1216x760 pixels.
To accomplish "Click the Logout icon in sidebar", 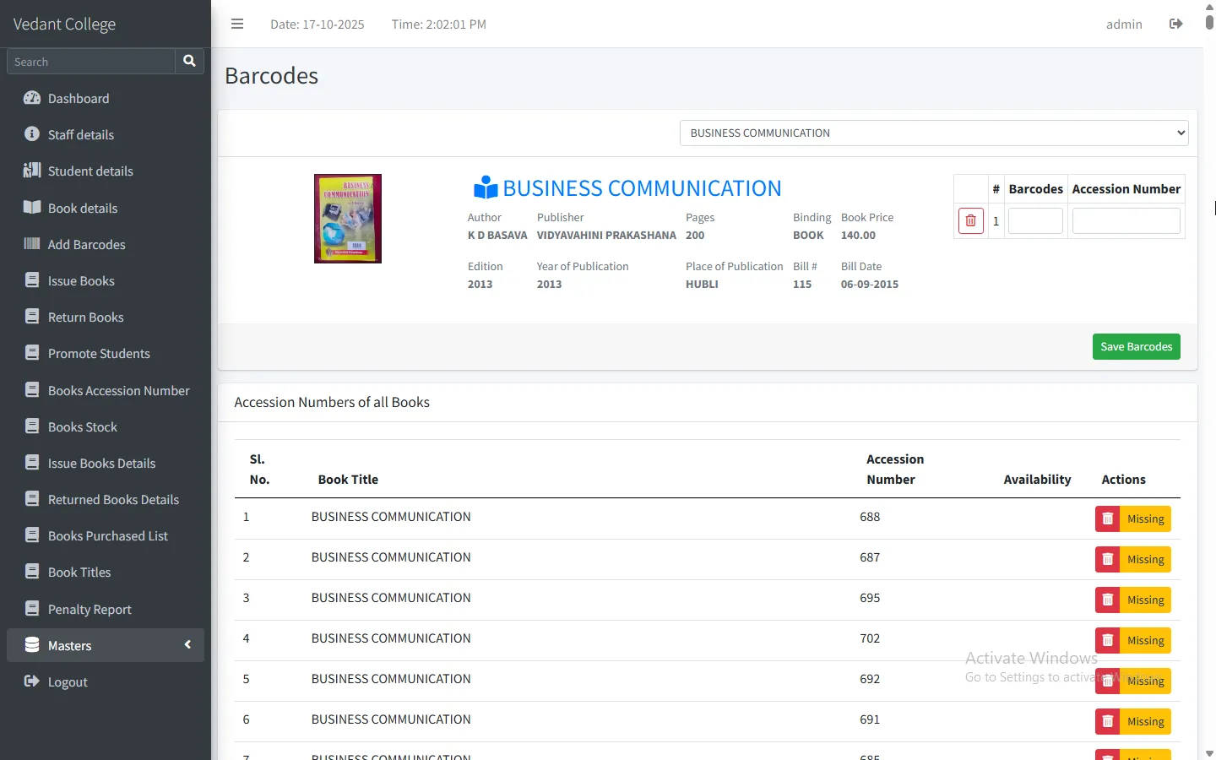I will 32,681.
